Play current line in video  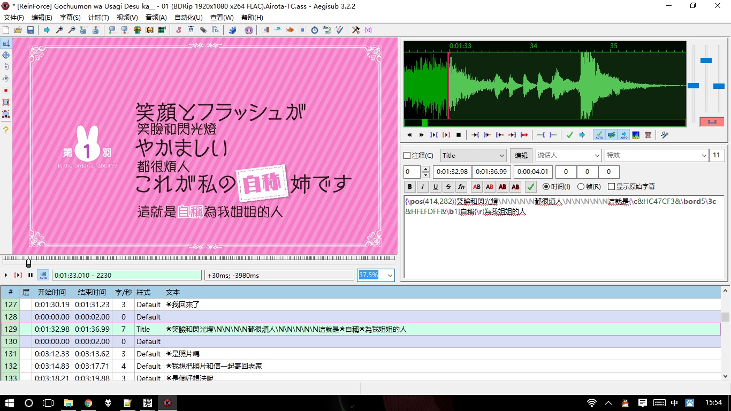(x=18, y=275)
